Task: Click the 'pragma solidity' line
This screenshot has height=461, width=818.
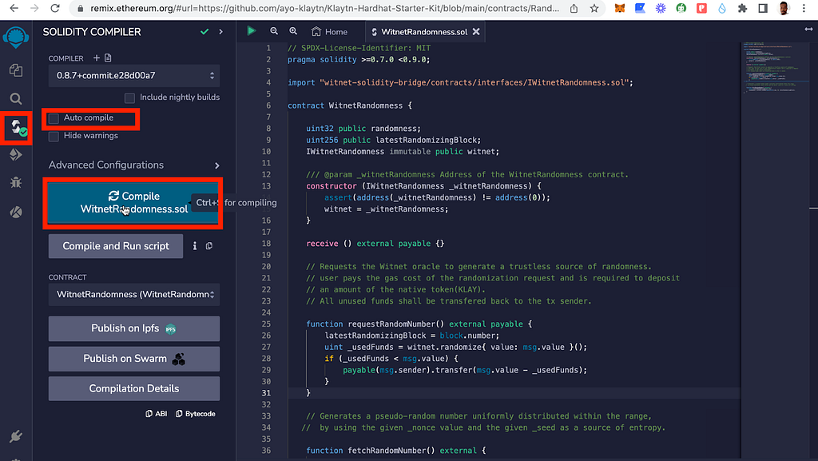Action: [x=359, y=59]
